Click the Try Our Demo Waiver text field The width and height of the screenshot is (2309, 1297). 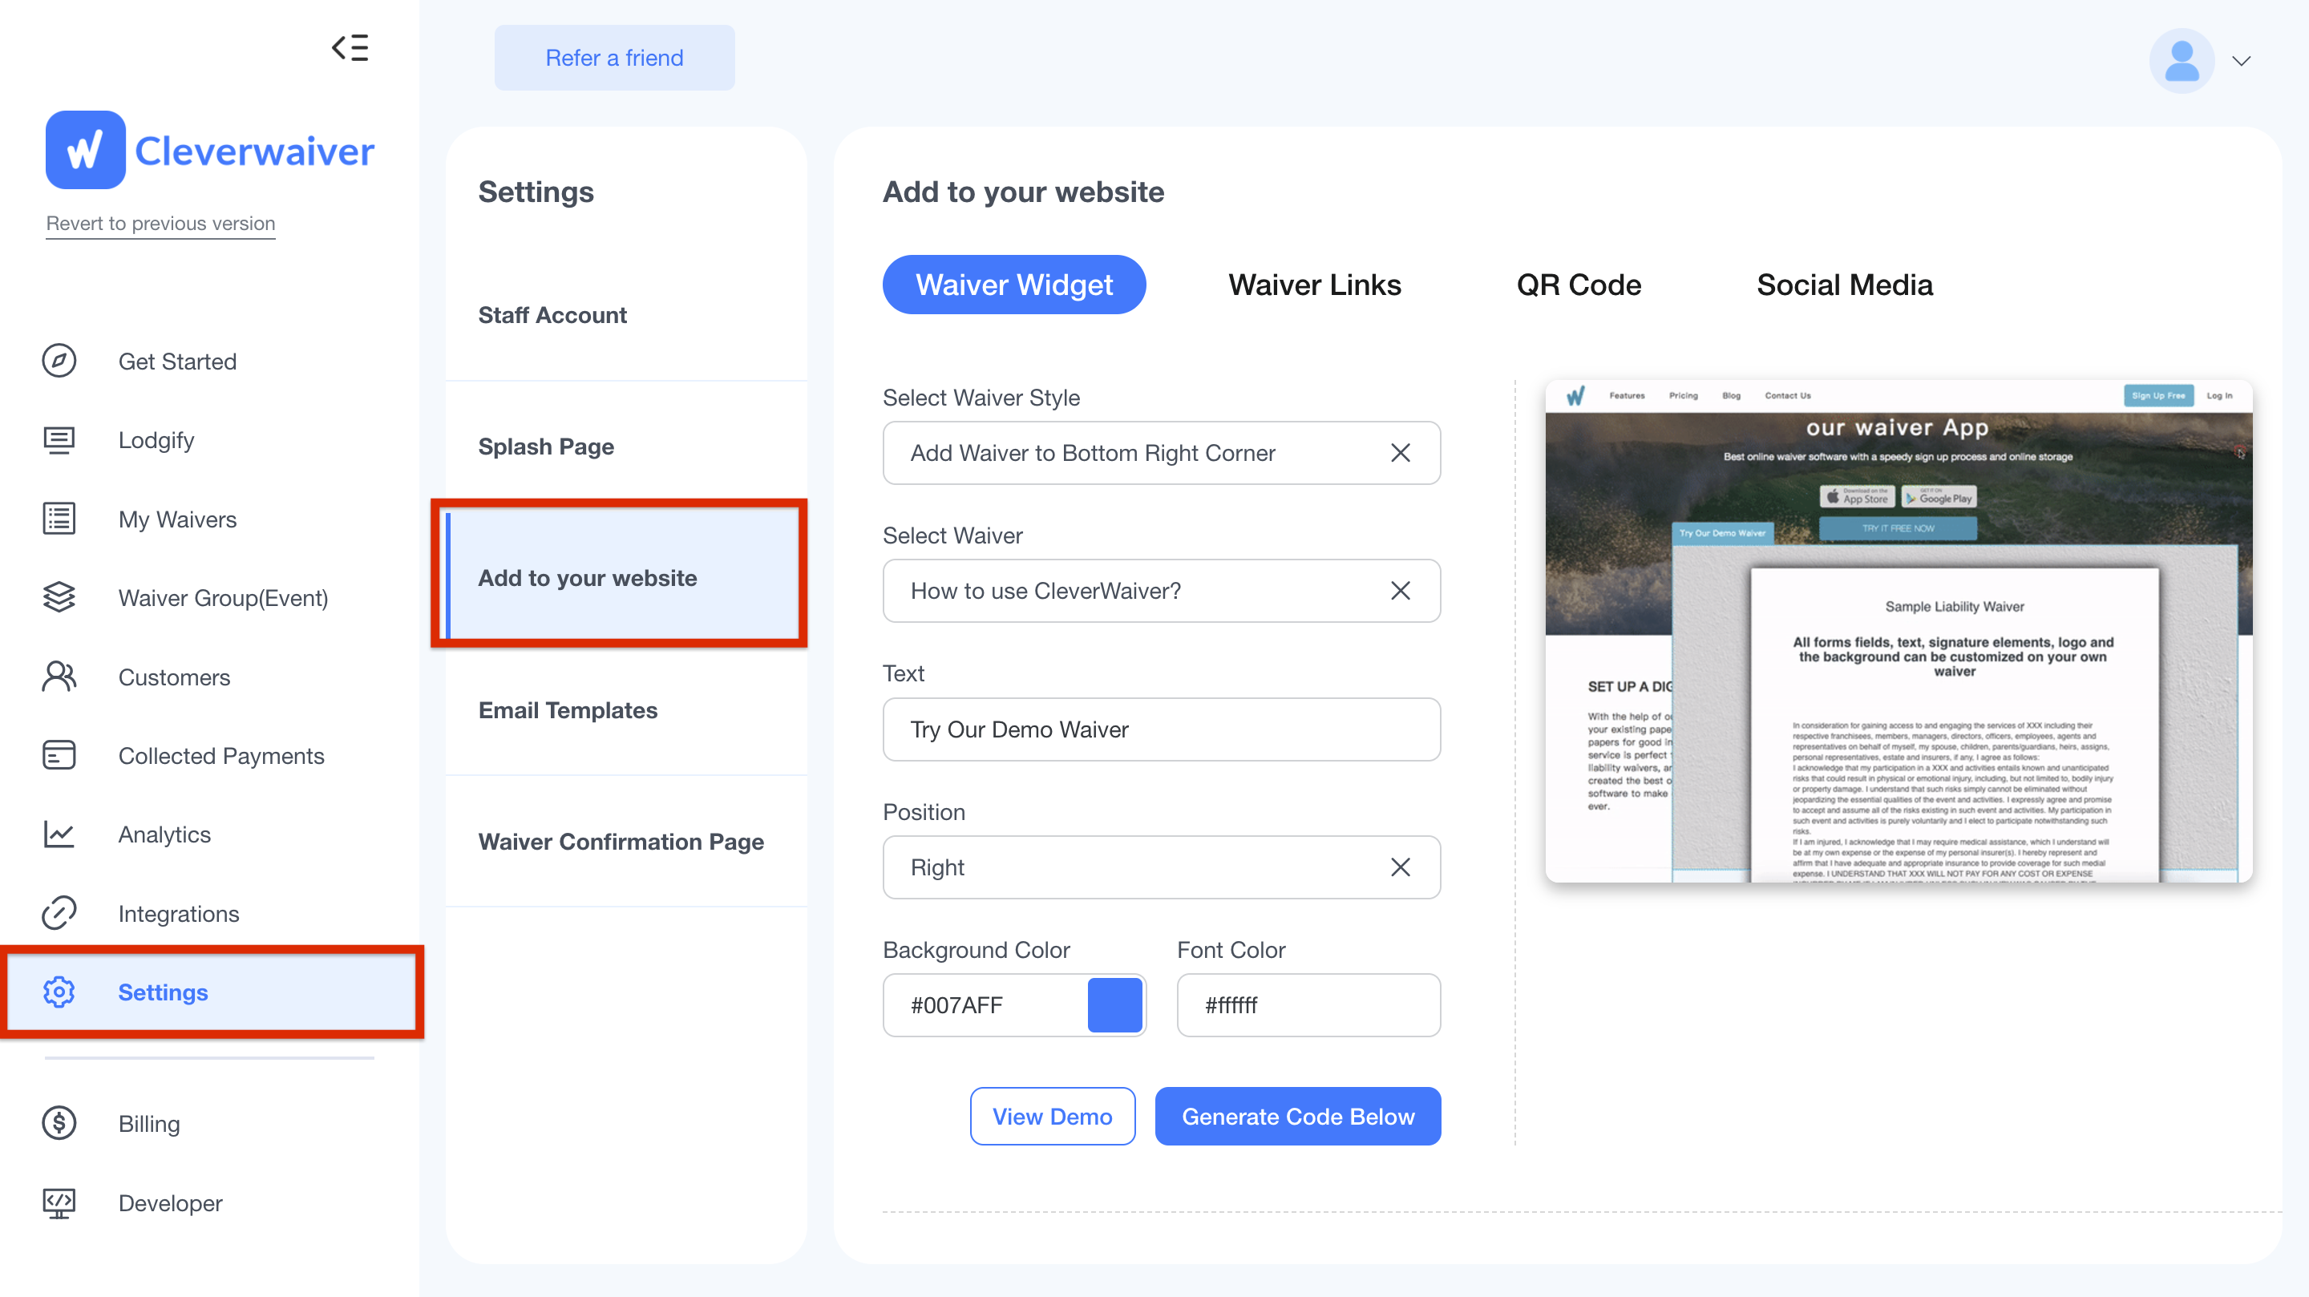(x=1161, y=729)
